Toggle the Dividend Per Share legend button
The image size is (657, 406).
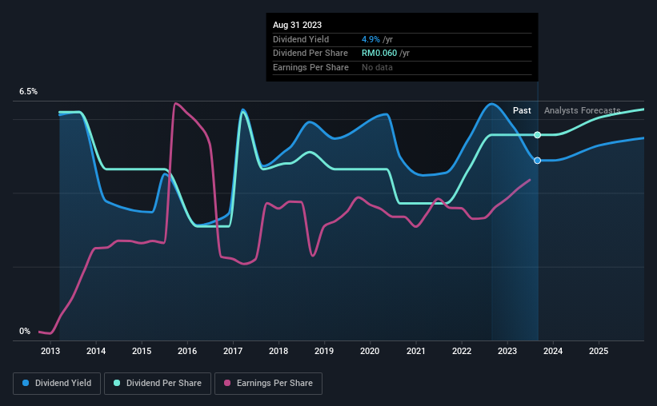(x=158, y=384)
